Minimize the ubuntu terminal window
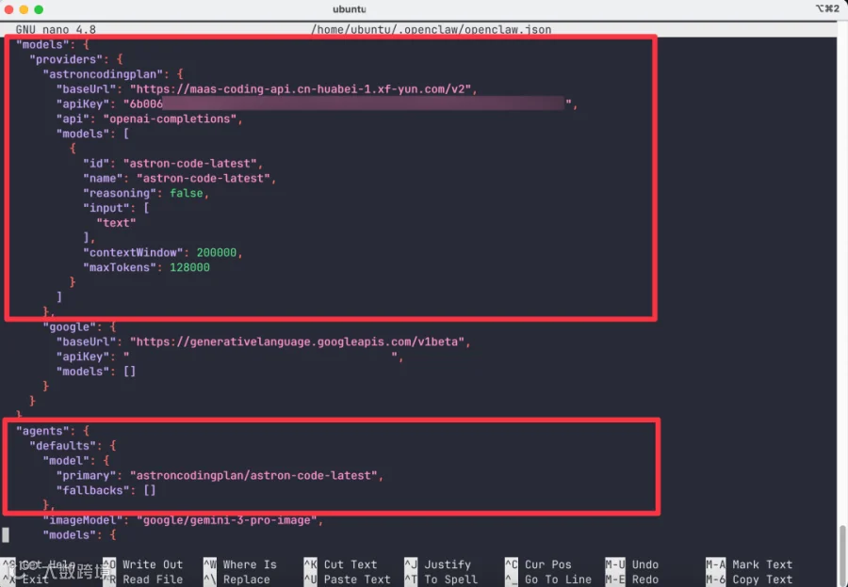 (x=24, y=9)
